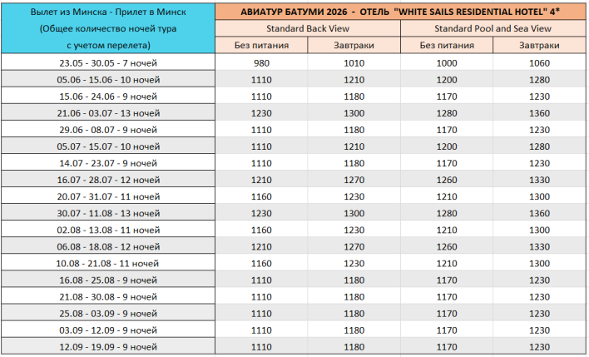Select the "Standard Pool and Sea View" header
Viewport: 589px width, 357px height.
pos(493,28)
